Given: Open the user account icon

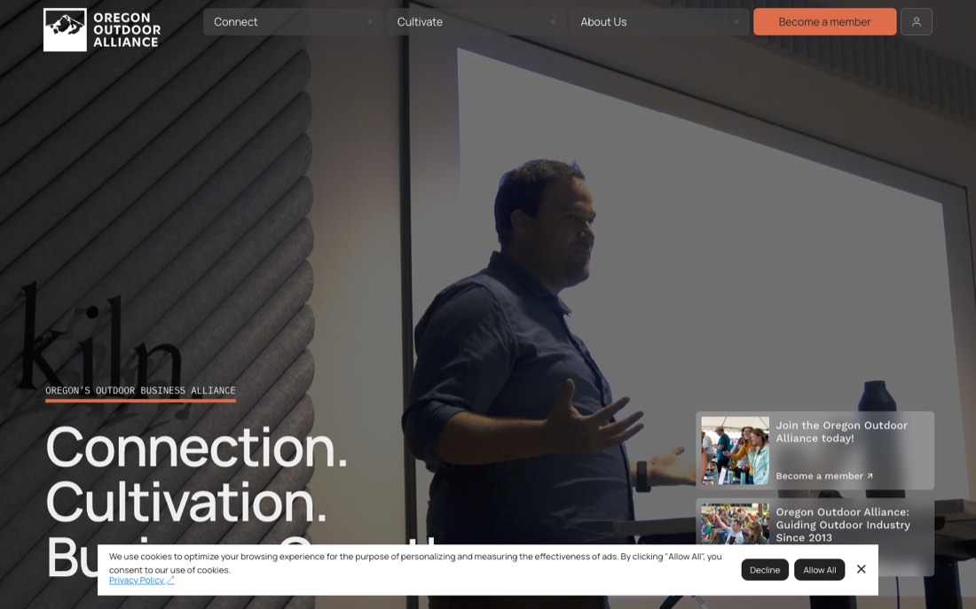Looking at the screenshot, I should [917, 22].
